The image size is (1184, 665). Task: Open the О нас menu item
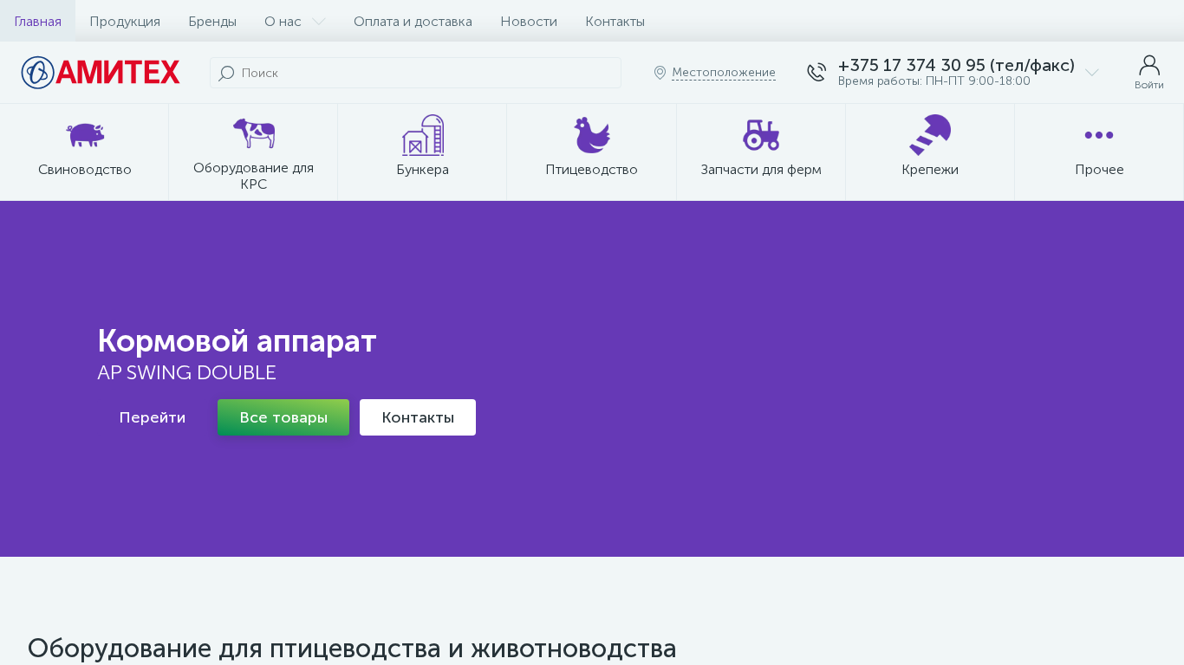point(283,21)
